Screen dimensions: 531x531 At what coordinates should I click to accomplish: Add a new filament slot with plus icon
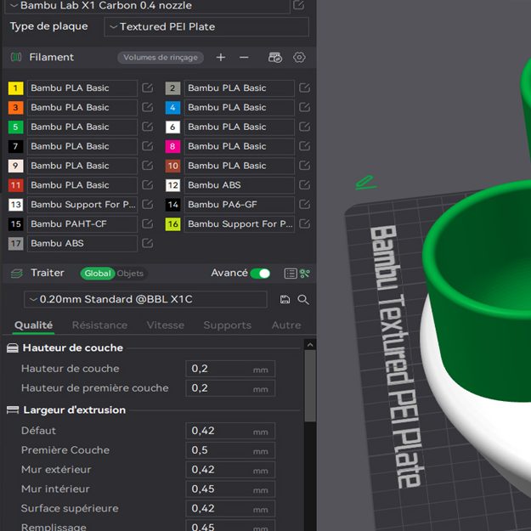pos(221,58)
